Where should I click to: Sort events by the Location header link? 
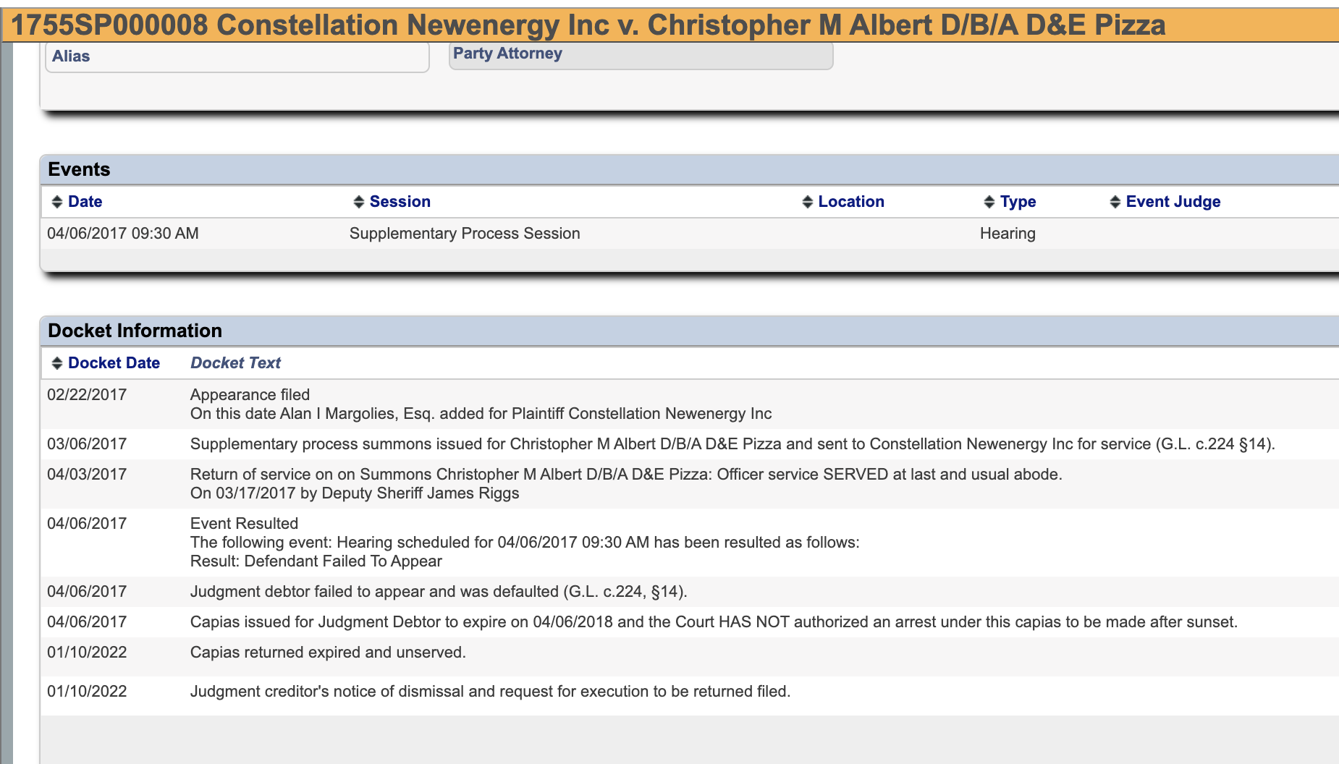tap(850, 202)
